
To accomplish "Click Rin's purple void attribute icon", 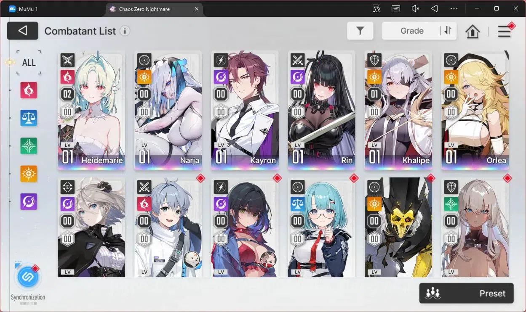I will click(x=297, y=77).
